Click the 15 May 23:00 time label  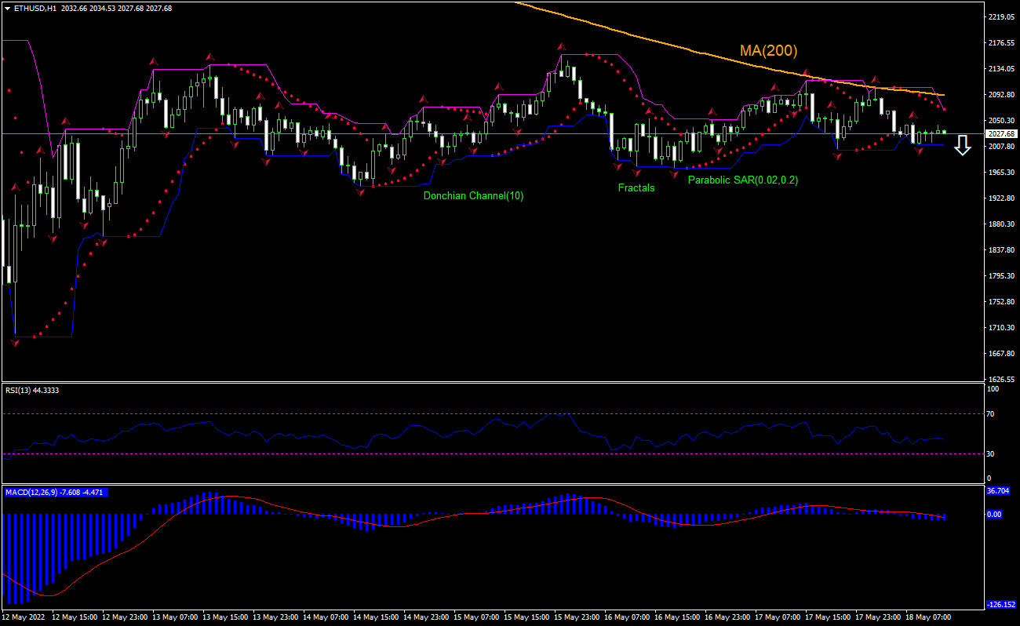(x=577, y=617)
